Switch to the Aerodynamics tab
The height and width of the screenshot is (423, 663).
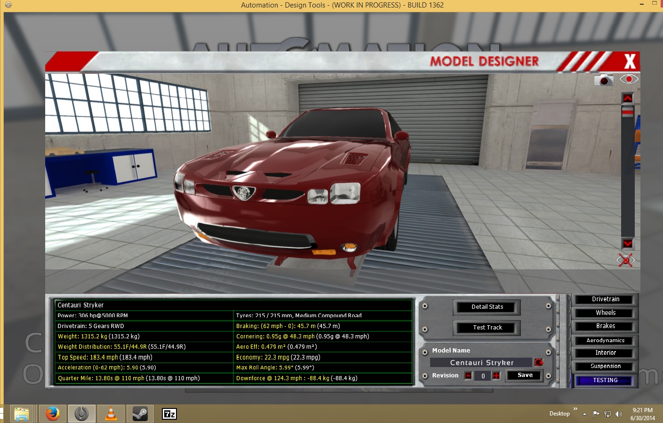(x=605, y=340)
